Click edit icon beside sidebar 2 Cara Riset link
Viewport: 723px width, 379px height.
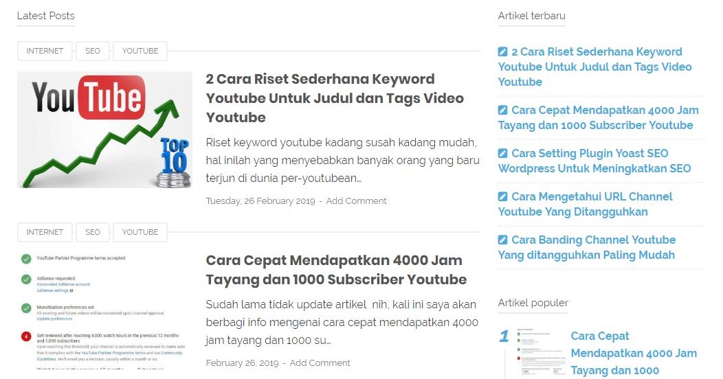pos(502,51)
